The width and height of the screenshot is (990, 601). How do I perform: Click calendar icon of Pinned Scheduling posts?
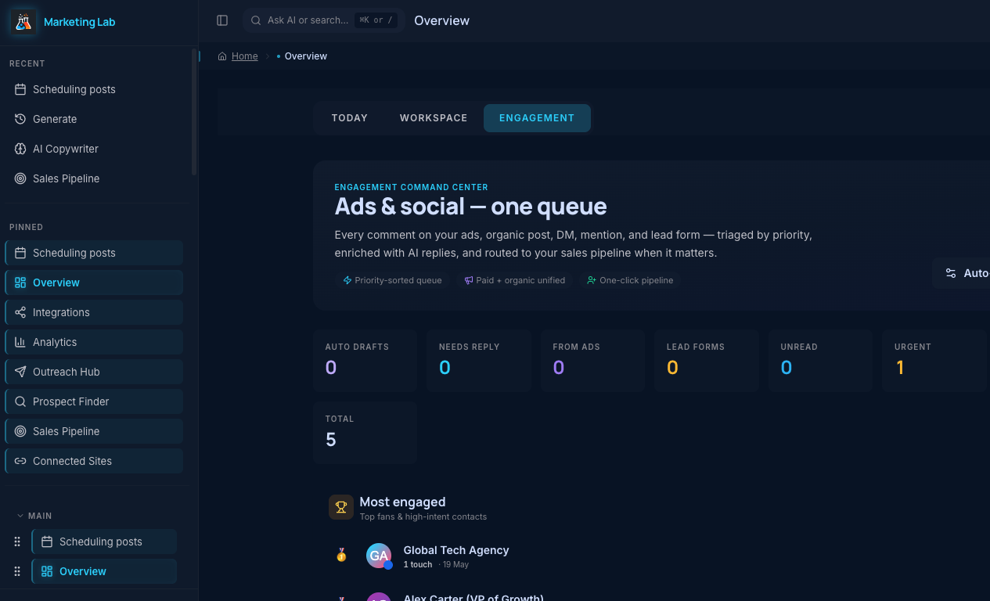point(20,253)
